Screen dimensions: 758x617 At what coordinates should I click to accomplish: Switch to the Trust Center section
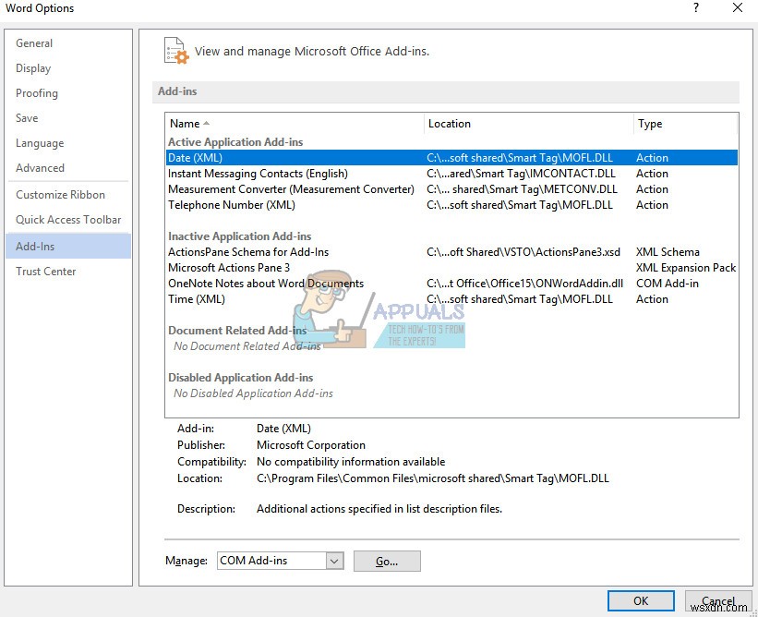click(46, 271)
